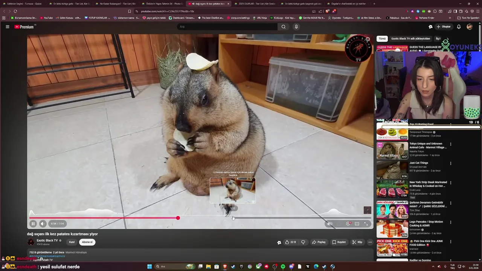Click the search magnifier button
Image resolution: width=482 pixels, height=271 pixels.
pyautogui.click(x=284, y=27)
